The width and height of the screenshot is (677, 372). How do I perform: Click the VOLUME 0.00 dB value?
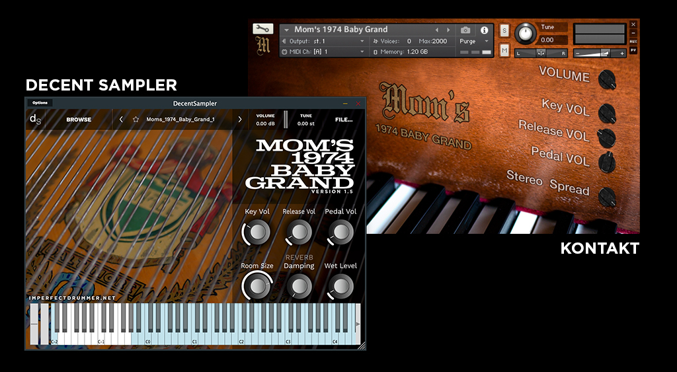tap(266, 124)
